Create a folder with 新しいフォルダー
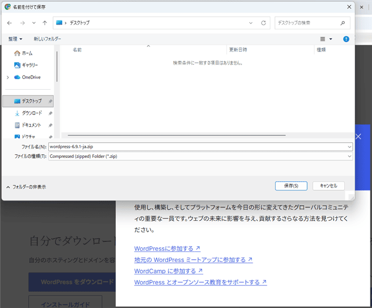Image resolution: width=372 pixels, height=308 pixels. tap(47, 39)
